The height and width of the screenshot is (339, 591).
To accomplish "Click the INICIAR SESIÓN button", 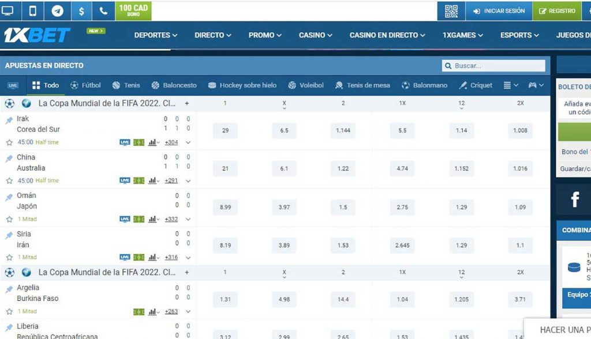I will tap(499, 11).
